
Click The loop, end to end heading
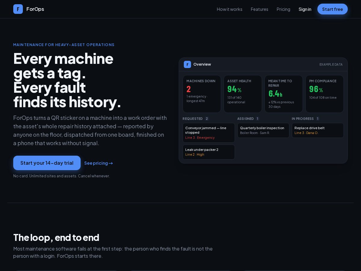[x=56, y=238]
